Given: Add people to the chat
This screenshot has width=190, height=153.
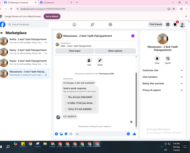Looking at the screenshot, I should point(89,60).
